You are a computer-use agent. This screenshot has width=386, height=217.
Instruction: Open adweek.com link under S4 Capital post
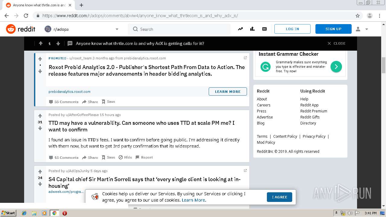66,192
